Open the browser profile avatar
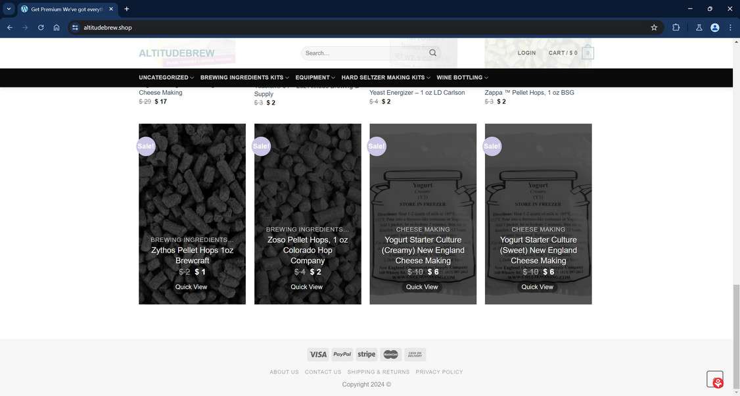This screenshot has width=740, height=396. (715, 28)
